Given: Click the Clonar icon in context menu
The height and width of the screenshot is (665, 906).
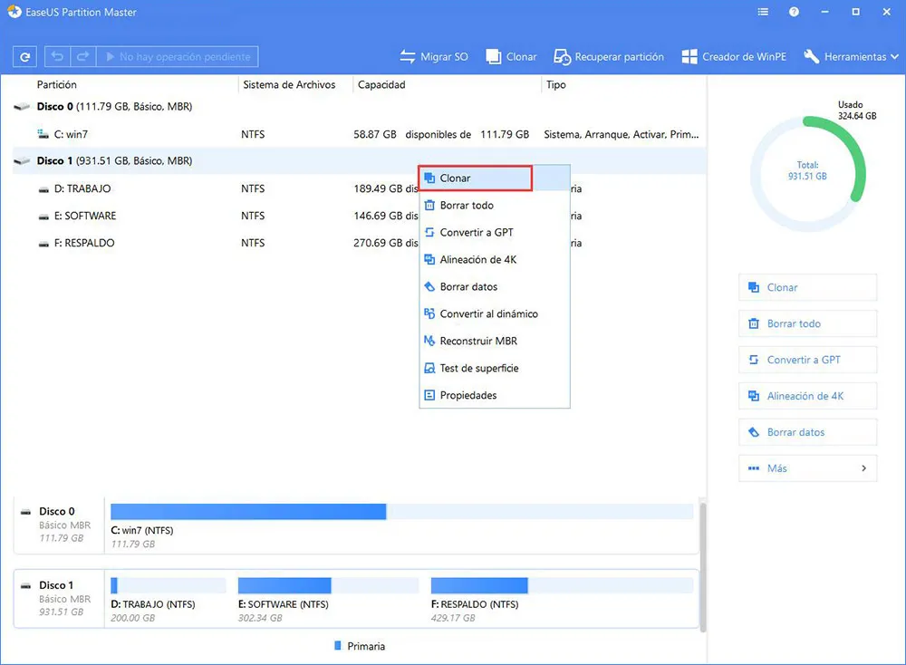Looking at the screenshot, I should (x=429, y=178).
